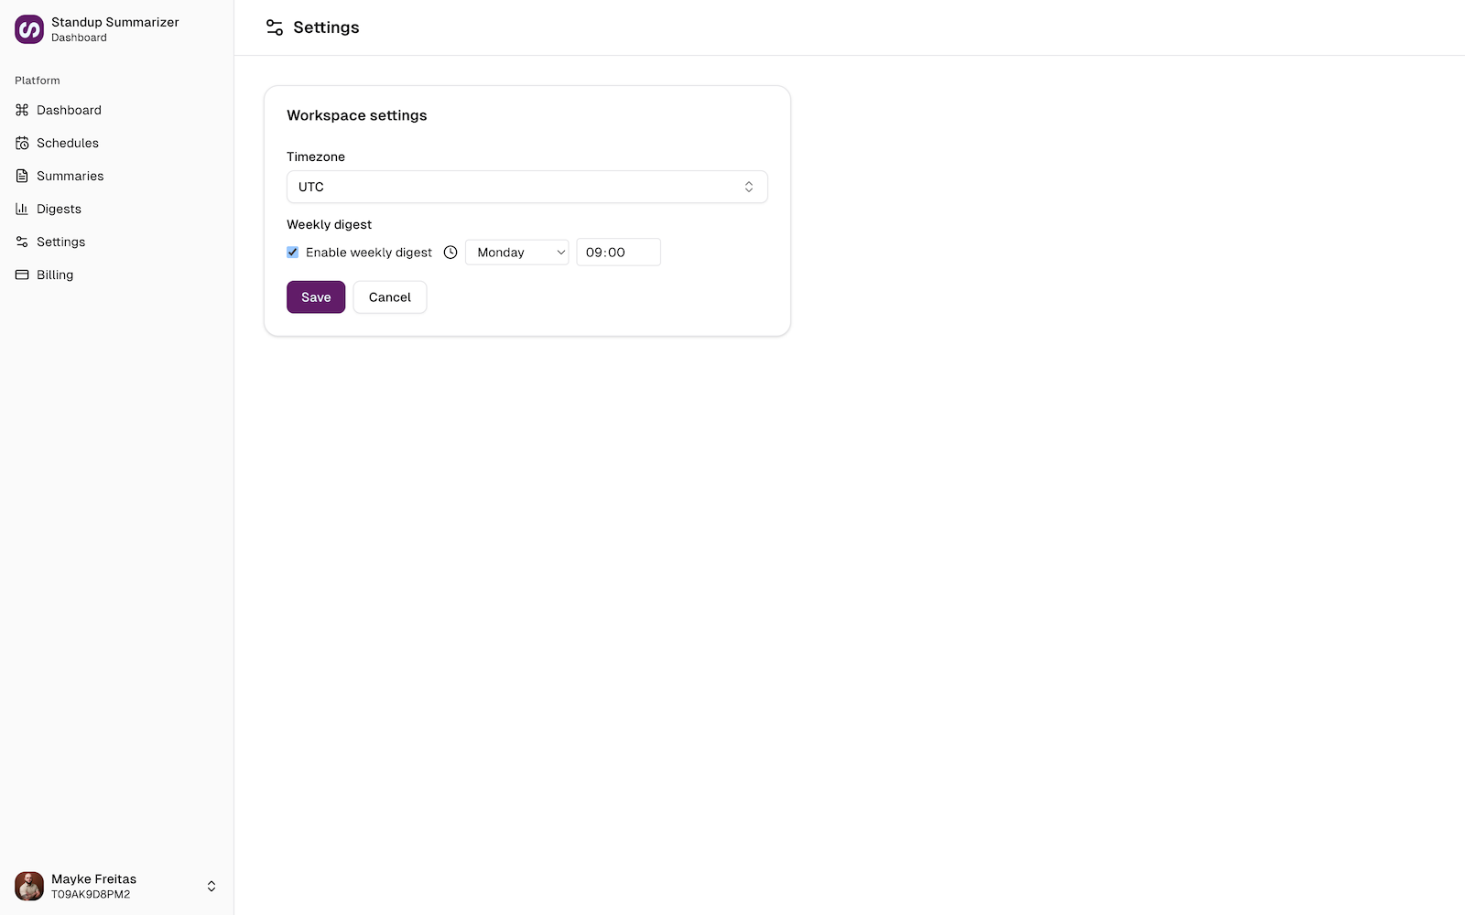Screen dimensions: 1465x915
Task: Cancel the workspace settings changes
Action: 389,296
